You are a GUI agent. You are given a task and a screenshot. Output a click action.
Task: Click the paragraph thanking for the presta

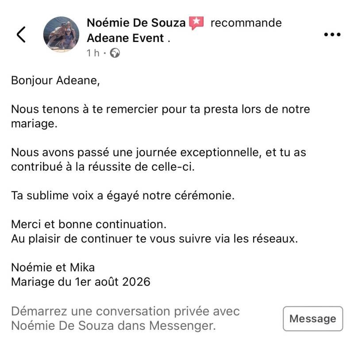161,116
